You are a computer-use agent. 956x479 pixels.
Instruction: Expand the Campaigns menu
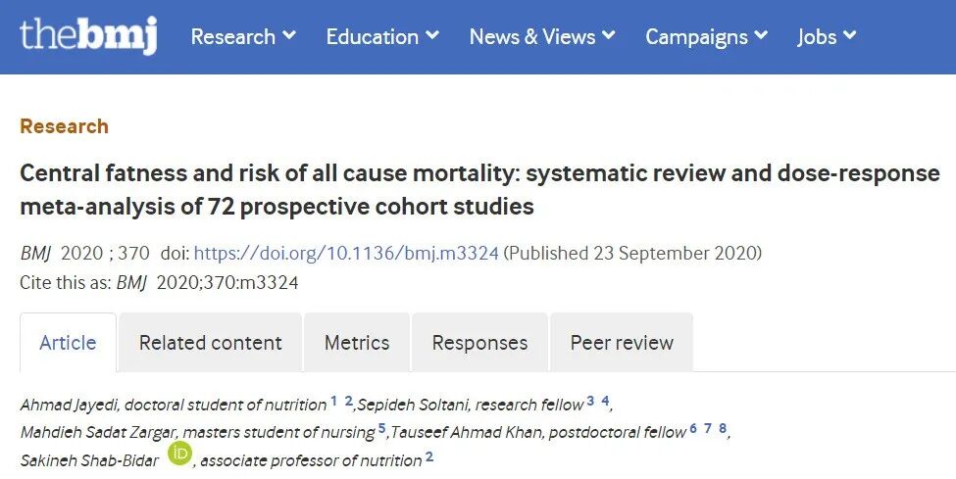(x=706, y=37)
